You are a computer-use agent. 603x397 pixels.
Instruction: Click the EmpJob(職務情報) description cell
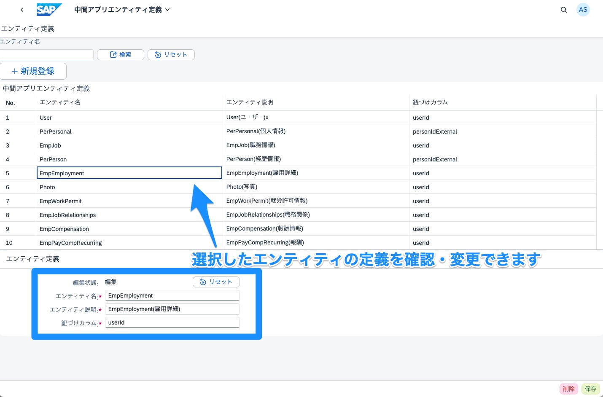316,145
